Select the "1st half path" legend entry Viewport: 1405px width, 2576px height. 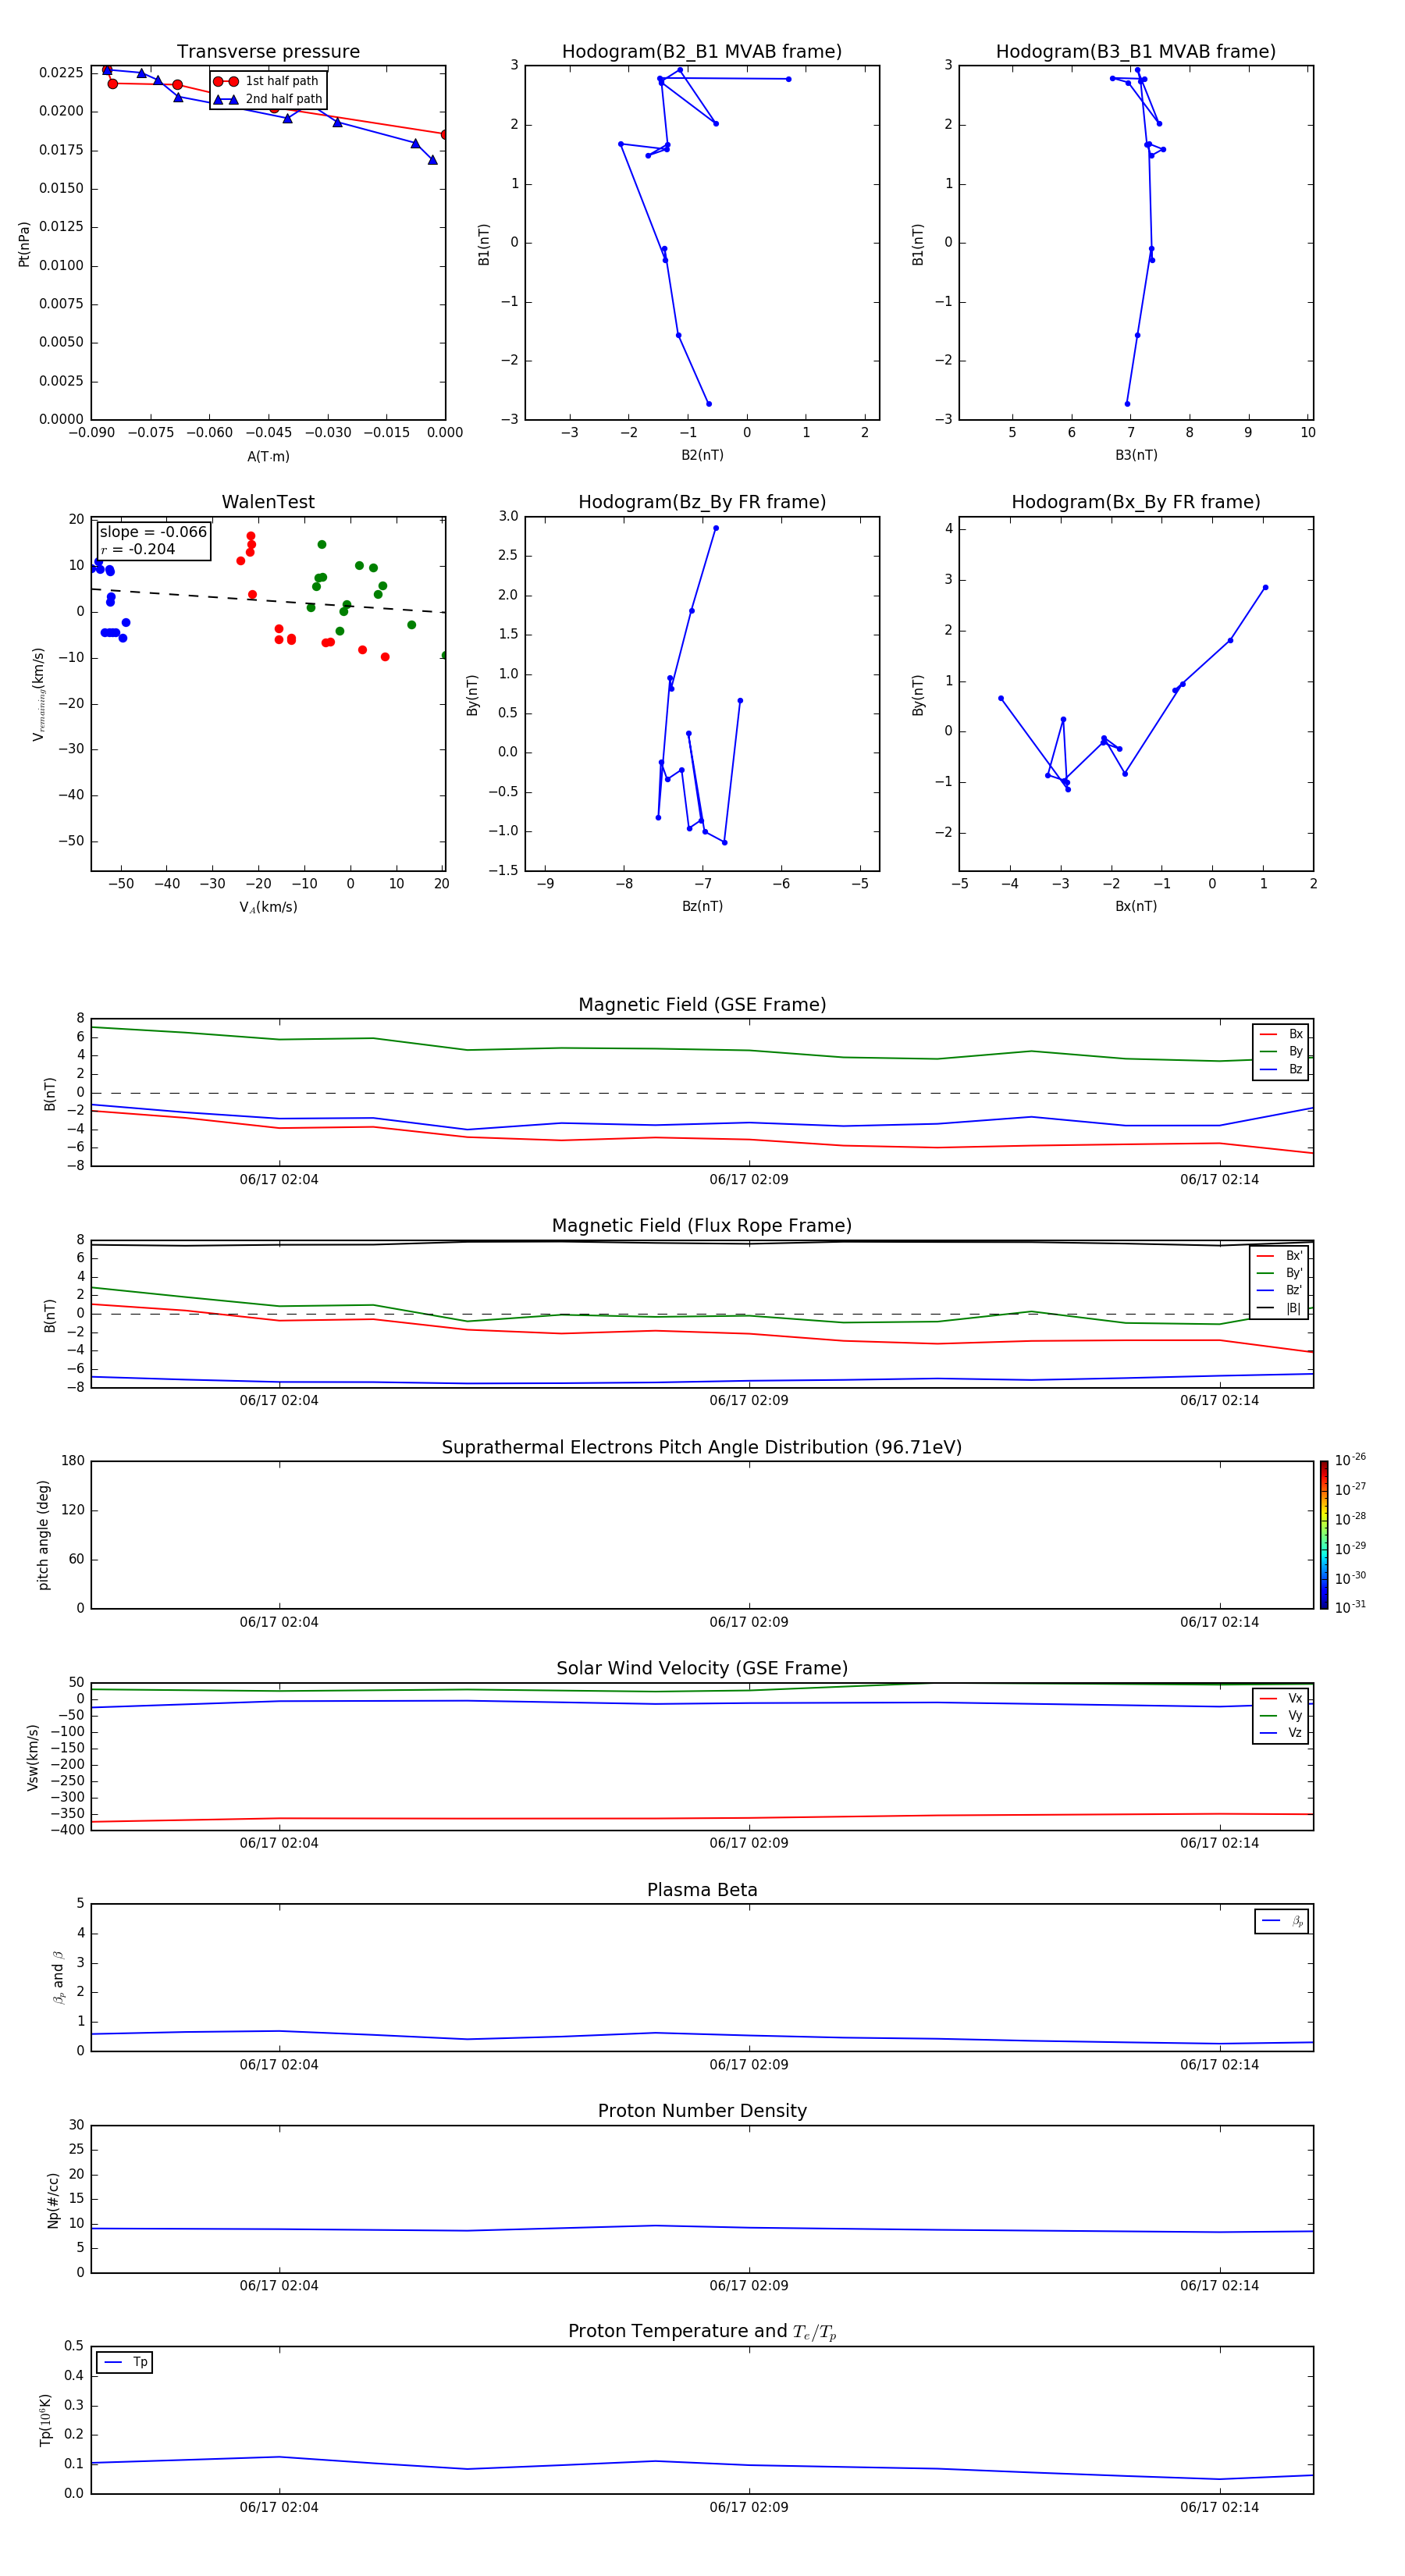point(267,81)
